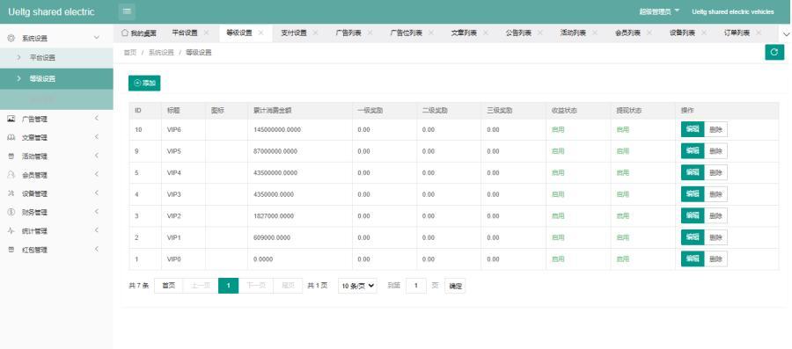Open 平台设置 in the sidebar submenu
Viewport: 792px width, 349px height.
pos(56,57)
